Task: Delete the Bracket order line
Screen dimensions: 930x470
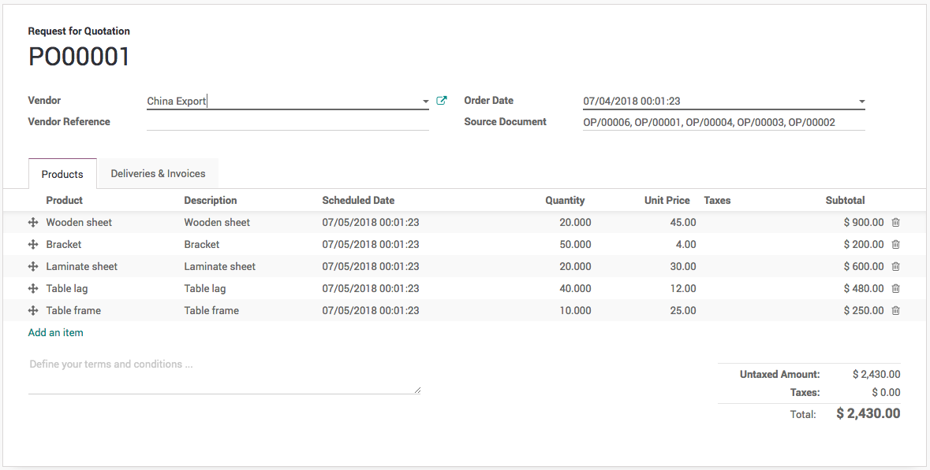Action: (x=895, y=245)
